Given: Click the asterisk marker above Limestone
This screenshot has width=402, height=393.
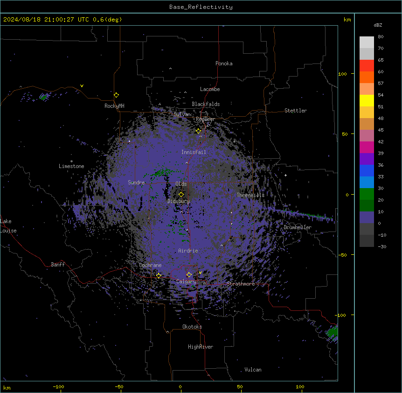Looking at the screenshot, I should tap(71, 161).
